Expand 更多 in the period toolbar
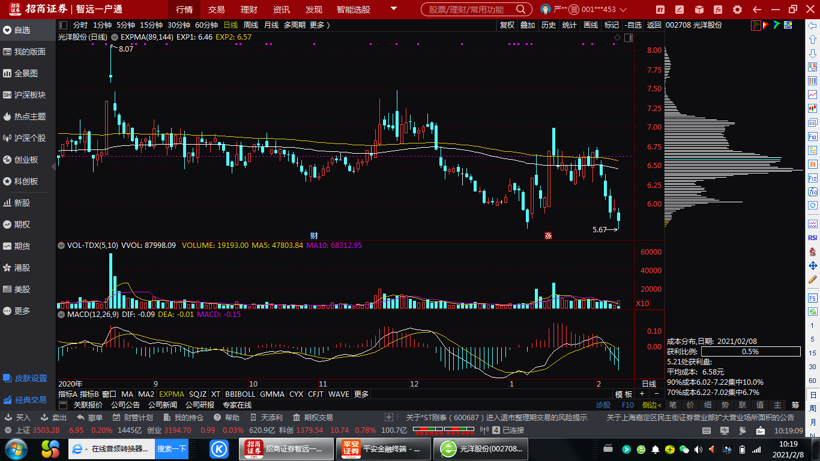820x461 pixels. 319,25
